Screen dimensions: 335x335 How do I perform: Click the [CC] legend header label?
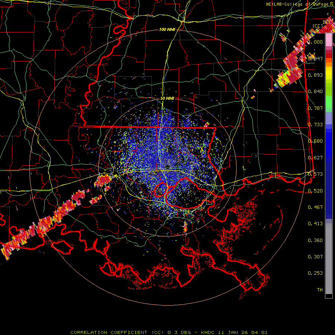pyautogui.click(x=318, y=26)
